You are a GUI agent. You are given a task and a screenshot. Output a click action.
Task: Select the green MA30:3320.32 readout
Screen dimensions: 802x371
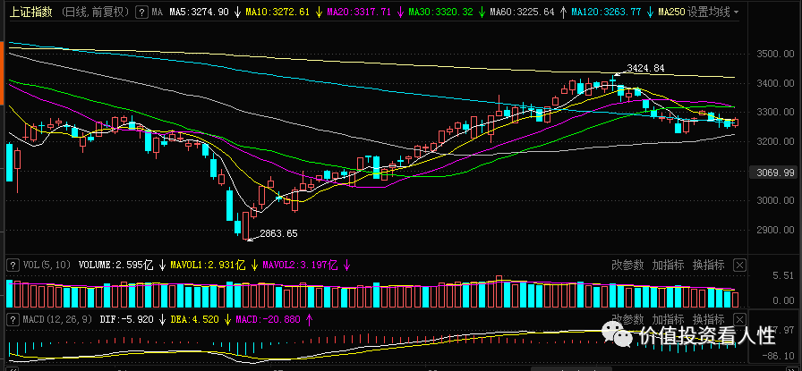(x=440, y=13)
